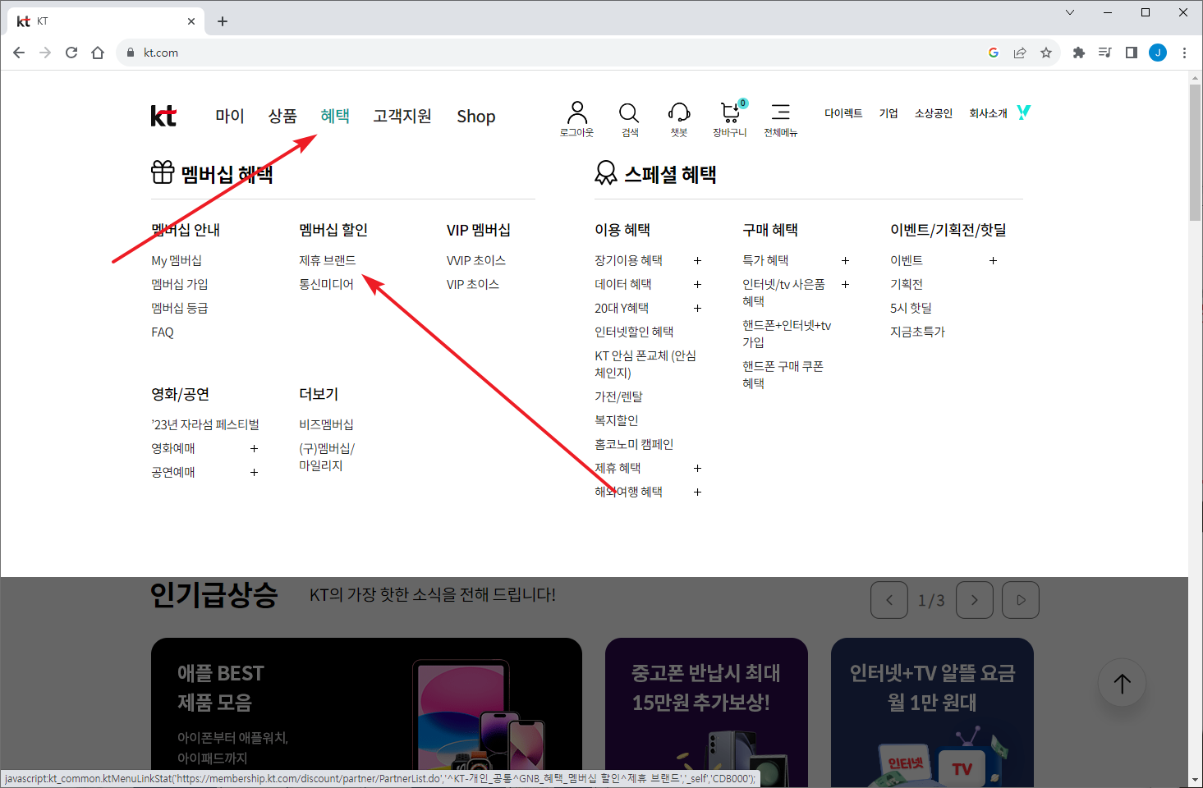
Task: Open VVIP 초이스 link
Action: pyautogui.click(x=476, y=260)
